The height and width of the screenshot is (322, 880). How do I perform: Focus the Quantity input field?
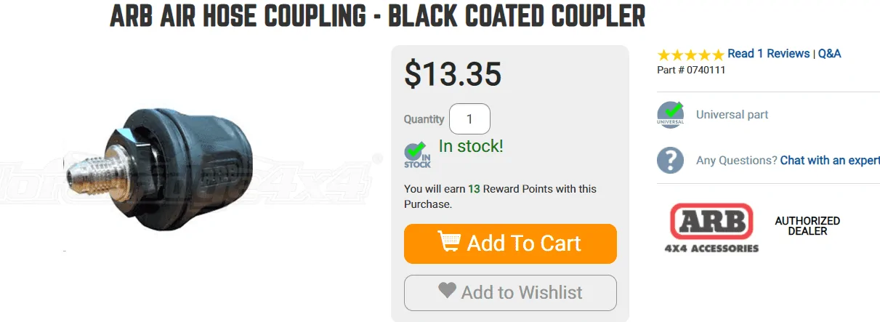469,119
